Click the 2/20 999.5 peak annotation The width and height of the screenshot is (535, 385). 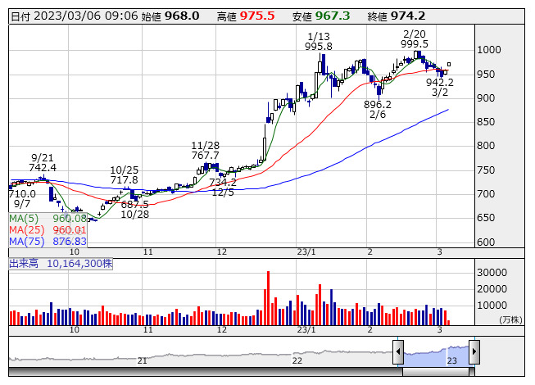pos(415,38)
